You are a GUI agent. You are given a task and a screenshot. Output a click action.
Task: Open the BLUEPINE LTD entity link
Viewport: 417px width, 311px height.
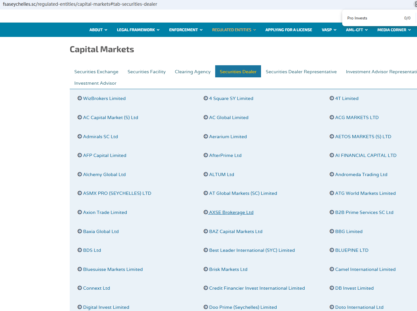pyautogui.click(x=352, y=250)
